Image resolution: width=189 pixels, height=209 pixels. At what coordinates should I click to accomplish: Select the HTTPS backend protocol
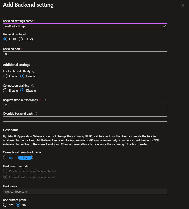(x=20, y=39)
